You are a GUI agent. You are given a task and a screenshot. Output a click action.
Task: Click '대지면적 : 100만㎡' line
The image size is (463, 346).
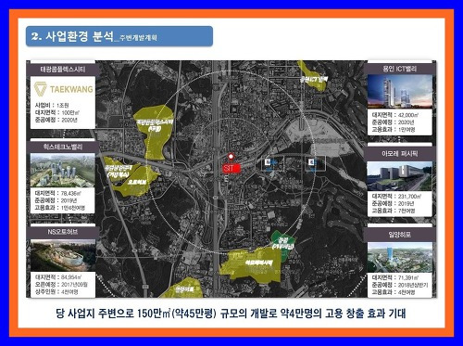click(x=57, y=112)
